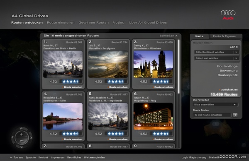Click the Hans M., 37 author name
The height and width of the screenshot is (161, 249).
click(51, 46)
